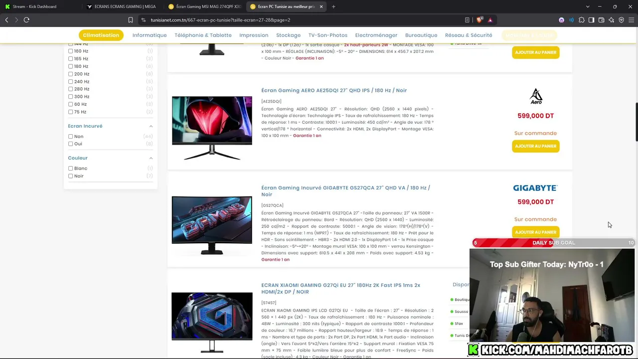Screen dimensions: 638x359
Task: Click the blue sound-wave extension icon
Action: coord(571,20)
